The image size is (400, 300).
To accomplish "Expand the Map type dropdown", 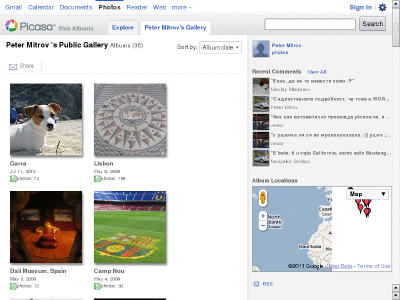I will pos(368,194).
